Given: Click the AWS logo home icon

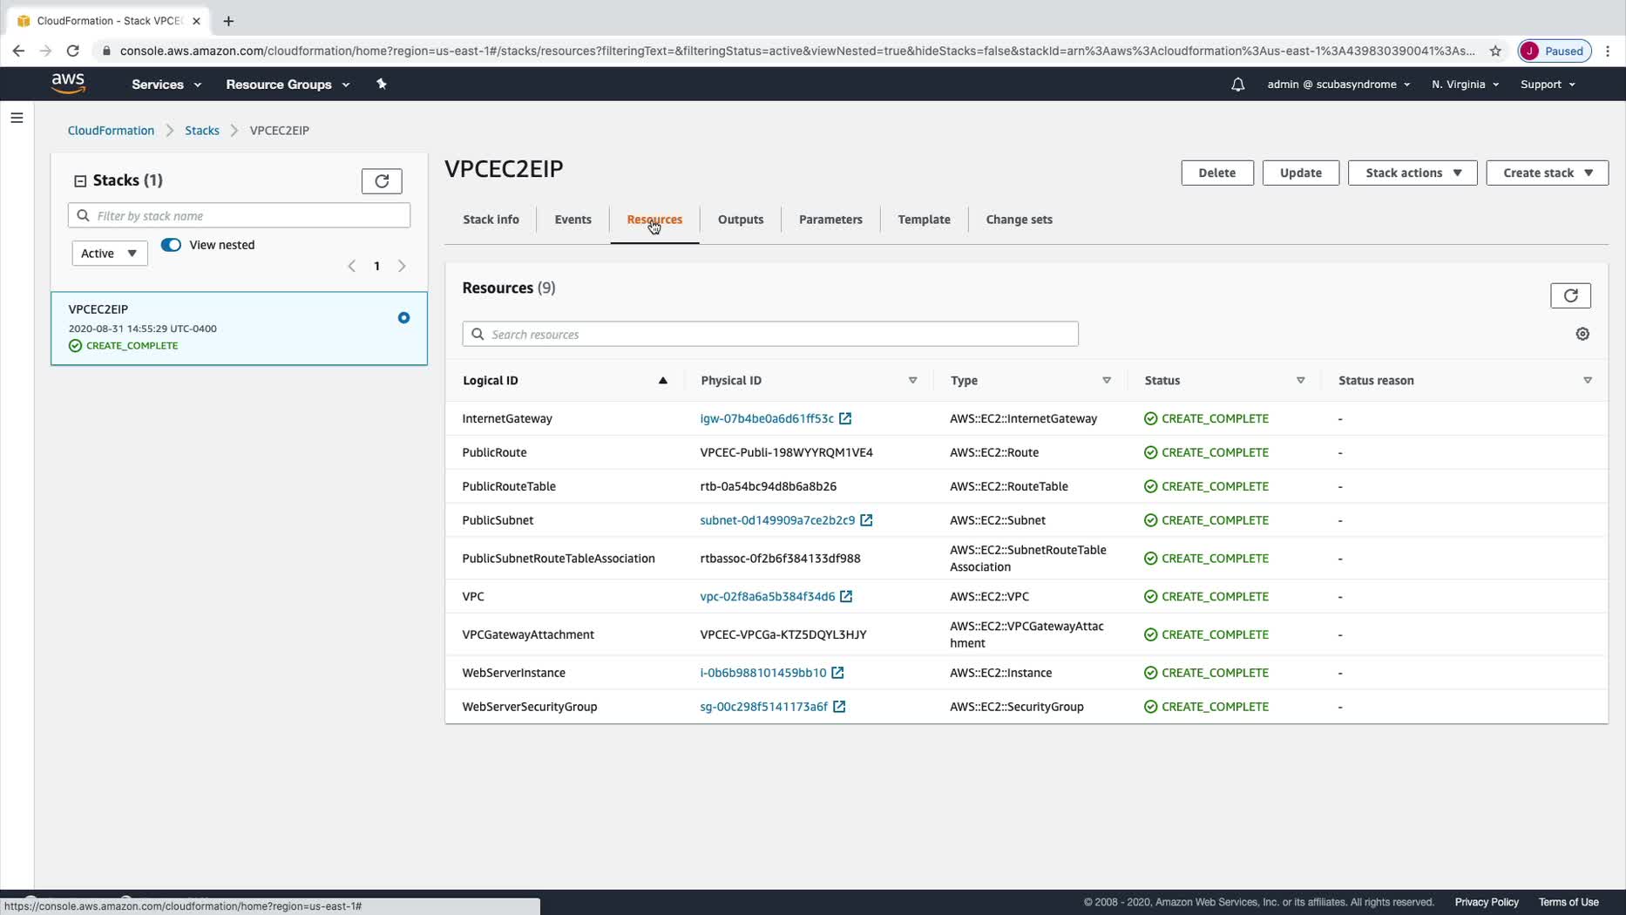Looking at the screenshot, I should pos(68,84).
